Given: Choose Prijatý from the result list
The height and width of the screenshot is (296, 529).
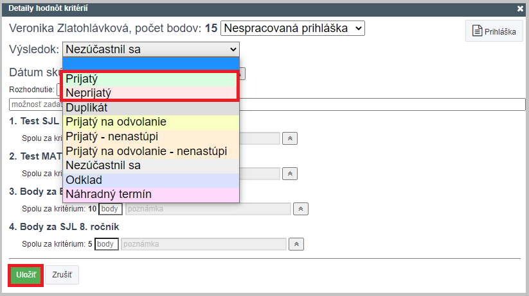Looking at the screenshot, I should [151, 79].
